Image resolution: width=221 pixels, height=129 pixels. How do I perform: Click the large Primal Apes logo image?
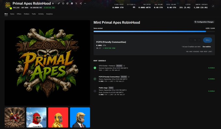point(47,63)
